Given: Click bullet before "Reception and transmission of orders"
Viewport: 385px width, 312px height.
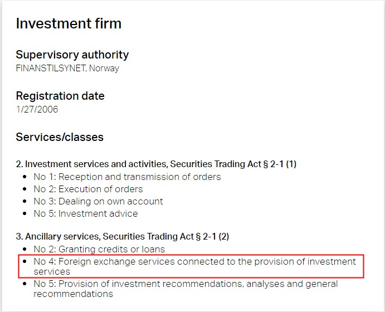Looking at the screenshot, I should [x=25, y=177].
